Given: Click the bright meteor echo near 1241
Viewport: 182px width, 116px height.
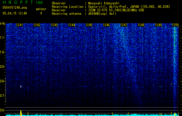Looking at the screenshot, I should (21, 86).
